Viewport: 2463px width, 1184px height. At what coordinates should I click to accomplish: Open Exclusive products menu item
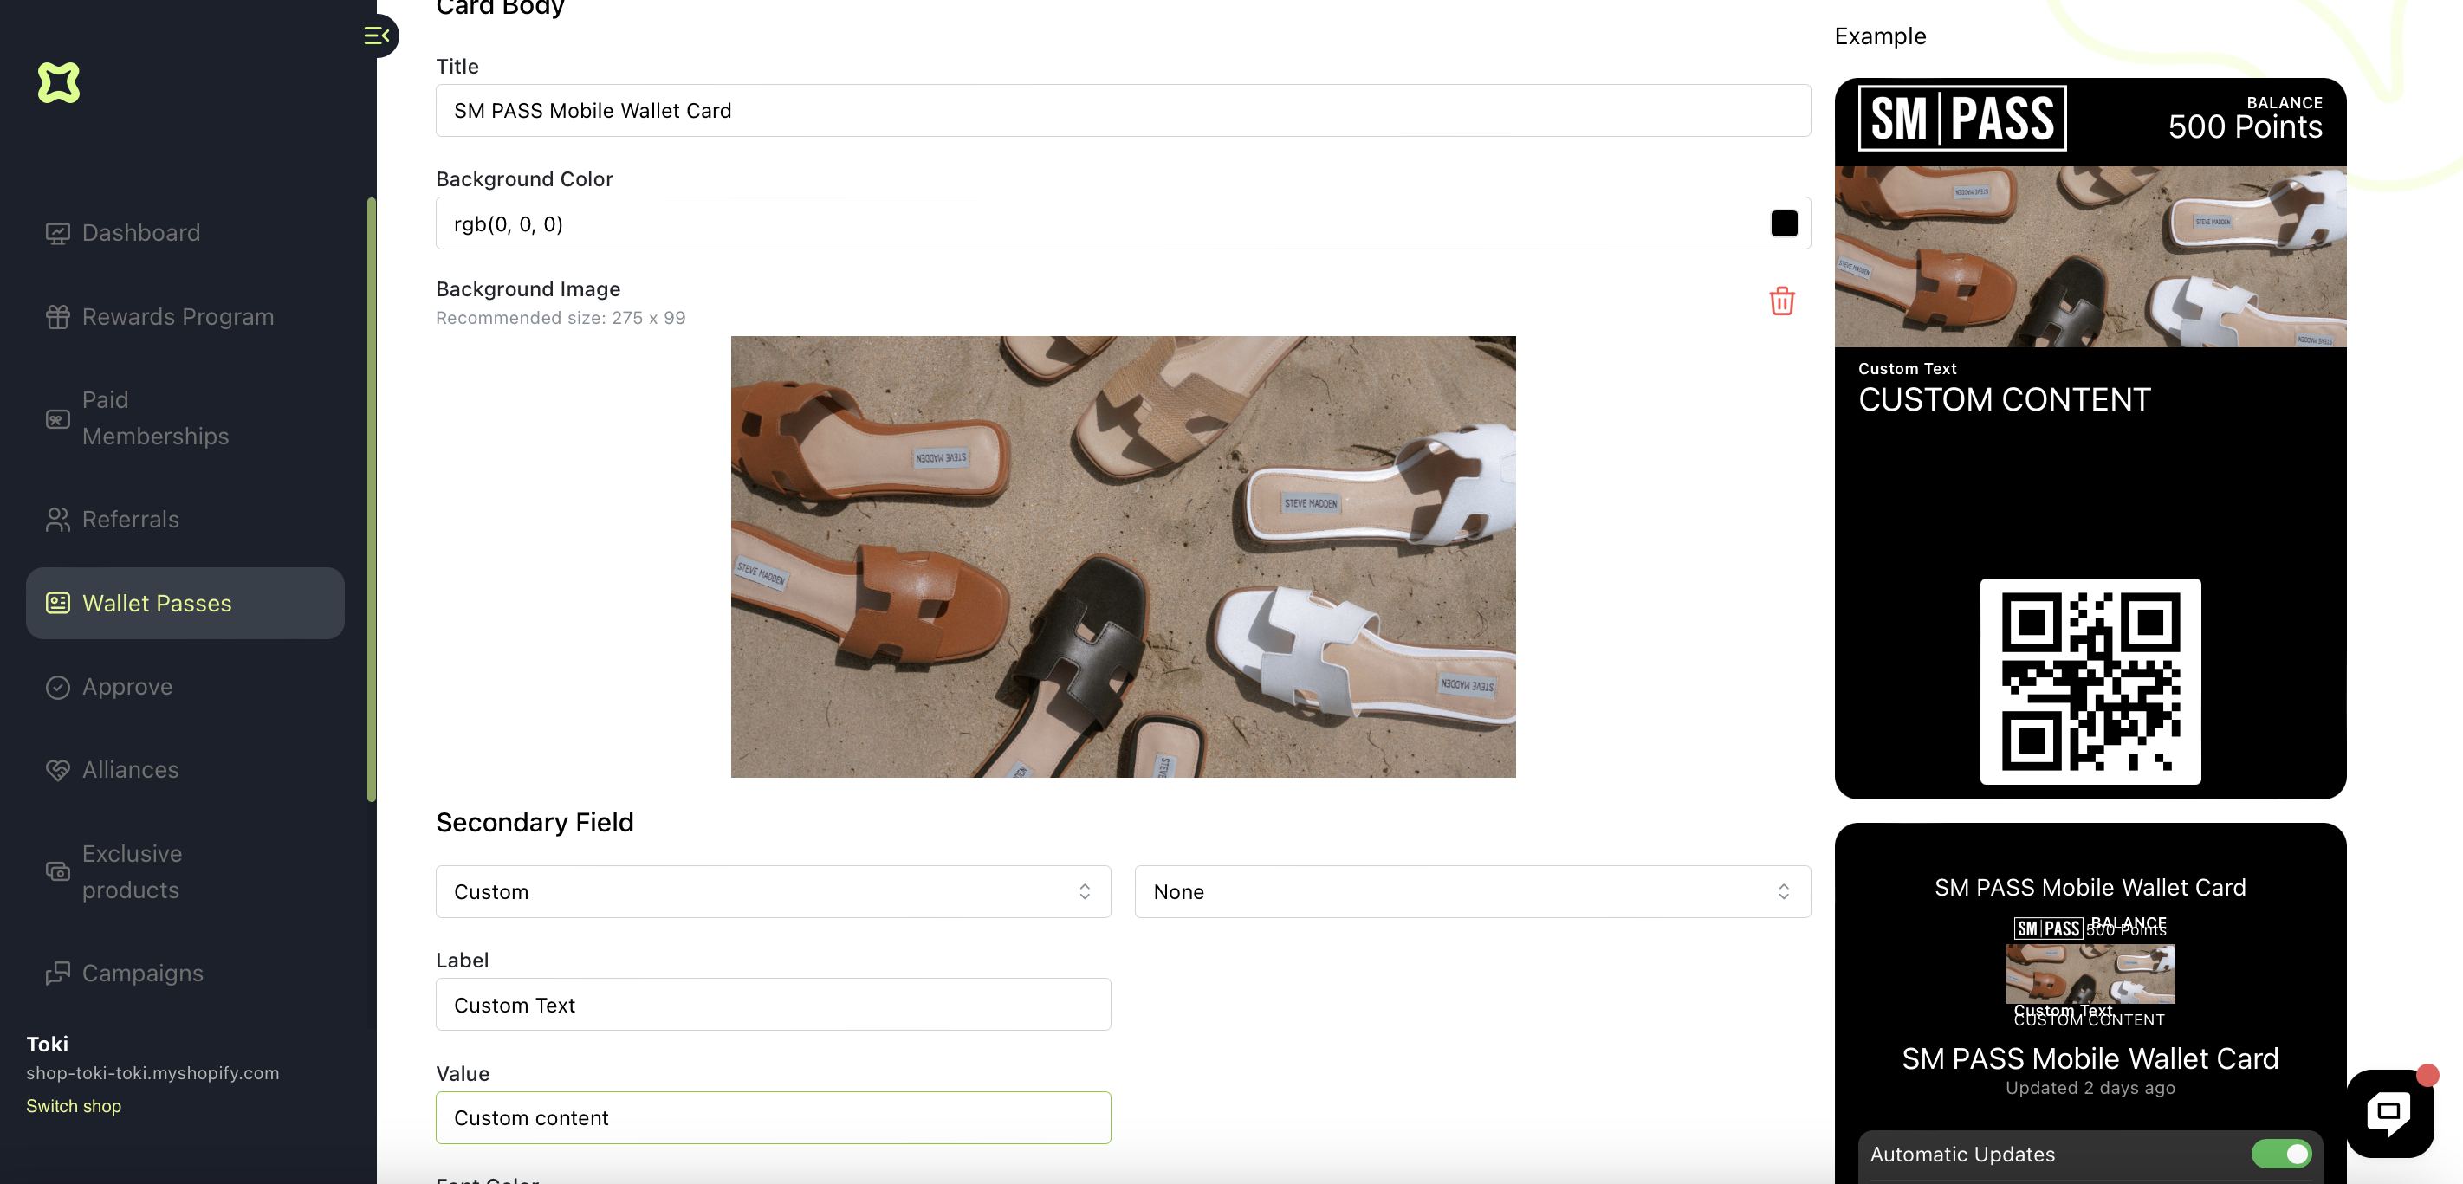pyautogui.click(x=131, y=871)
